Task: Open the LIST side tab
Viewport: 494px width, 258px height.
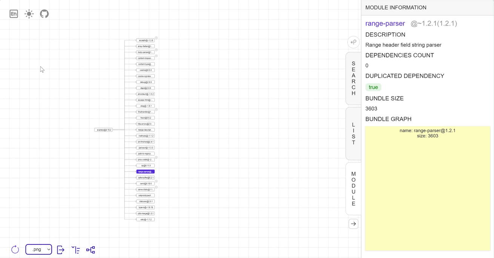Action: 353,134
